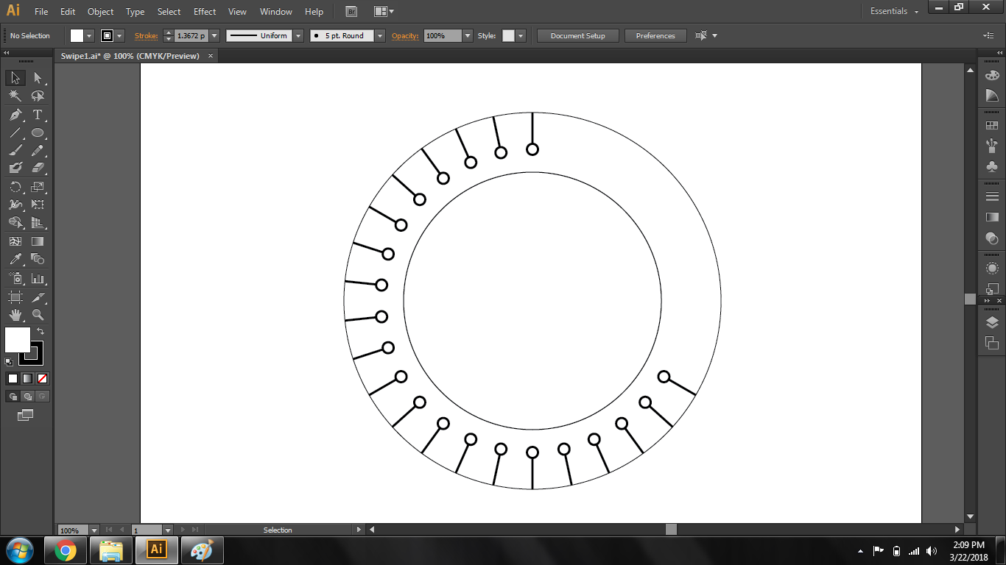The width and height of the screenshot is (1006, 565).
Task: Open the Symbols panel
Action: [x=992, y=166]
